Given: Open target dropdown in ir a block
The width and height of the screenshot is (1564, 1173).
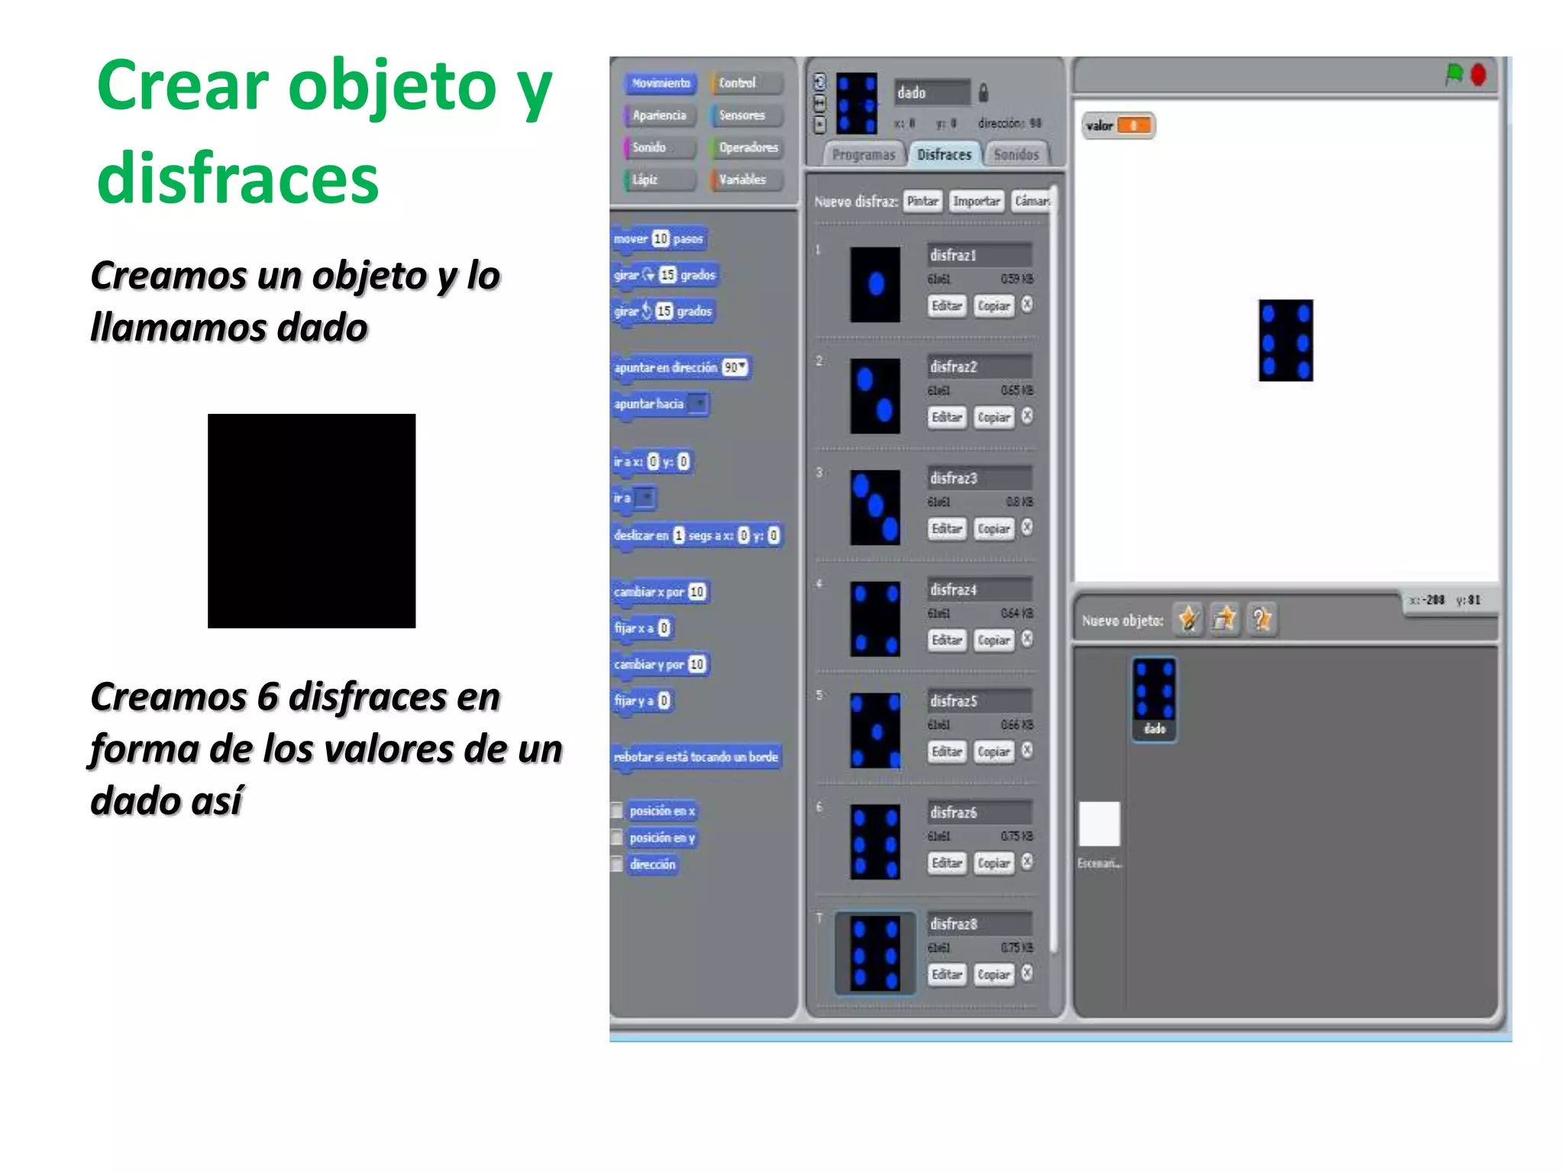Looking at the screenshot, I should tap(645, 499).
